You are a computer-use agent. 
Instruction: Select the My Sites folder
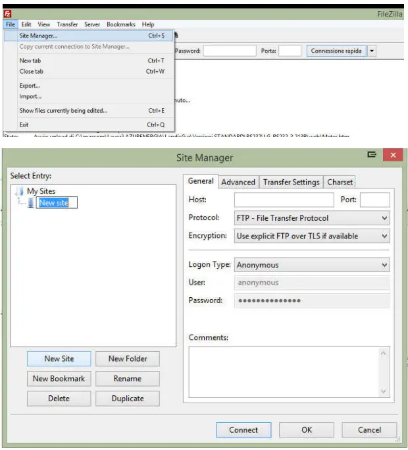41,191
